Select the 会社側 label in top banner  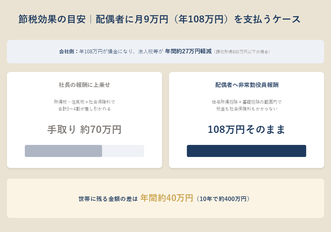(67, 51)
